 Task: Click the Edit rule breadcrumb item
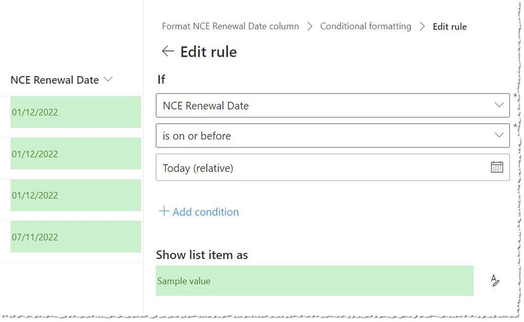coord(449,26)
